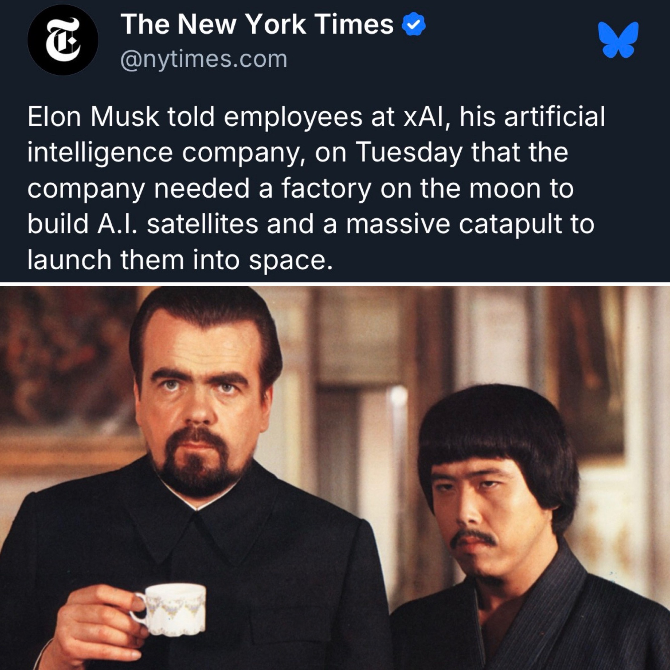This screenshot has height=670, width=670.
Task: Click the white divider line above the photo
Action: 335,284
